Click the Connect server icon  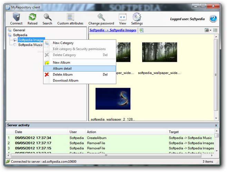click(16, 17)
